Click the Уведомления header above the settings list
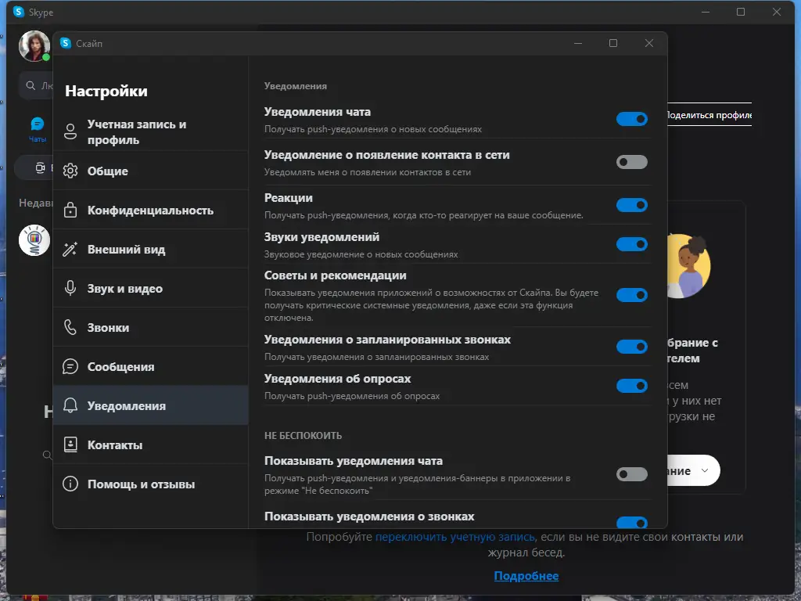The height and width of the screenshot is (601, 801). [295, 86]
